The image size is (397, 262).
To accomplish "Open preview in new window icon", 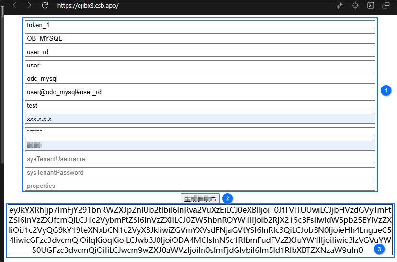I will coord(386,6).
